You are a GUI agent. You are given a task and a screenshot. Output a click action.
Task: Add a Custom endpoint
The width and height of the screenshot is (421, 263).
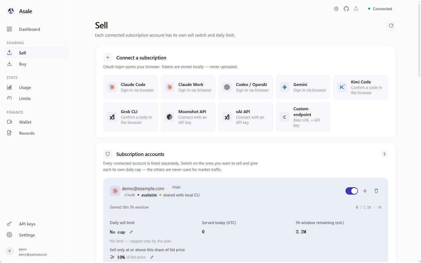303,117
